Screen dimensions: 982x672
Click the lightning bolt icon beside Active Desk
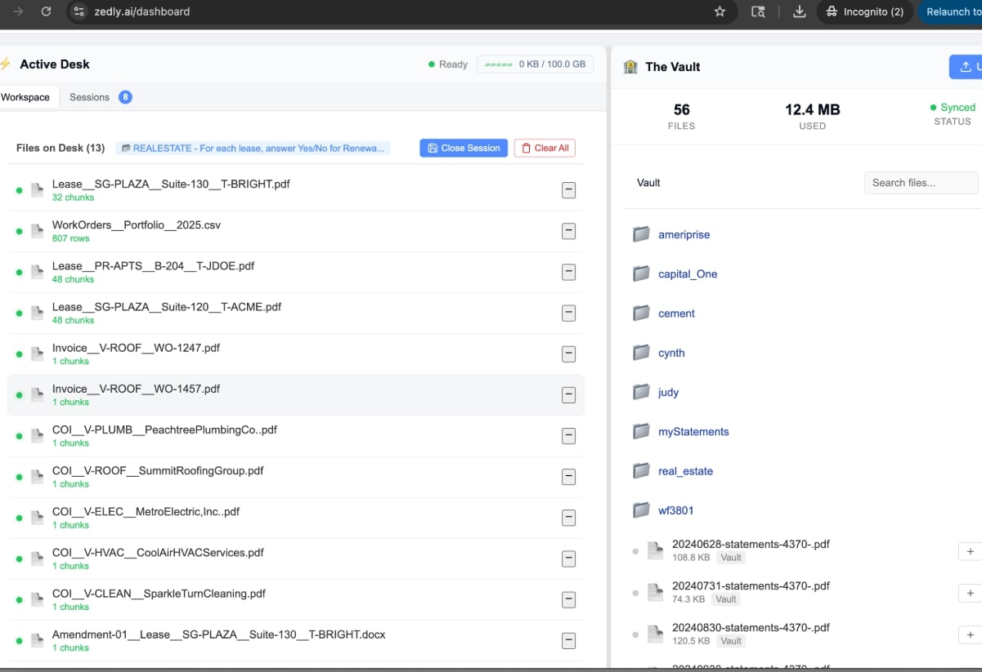[7, 64]
